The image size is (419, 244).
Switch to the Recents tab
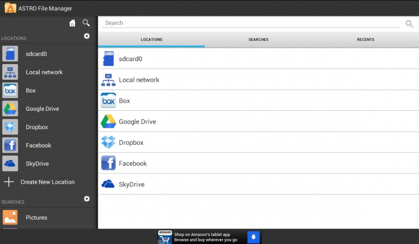point(365,40)
